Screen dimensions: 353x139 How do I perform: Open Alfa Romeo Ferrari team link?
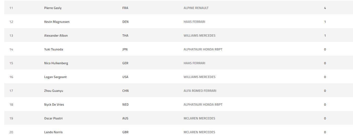200,91
